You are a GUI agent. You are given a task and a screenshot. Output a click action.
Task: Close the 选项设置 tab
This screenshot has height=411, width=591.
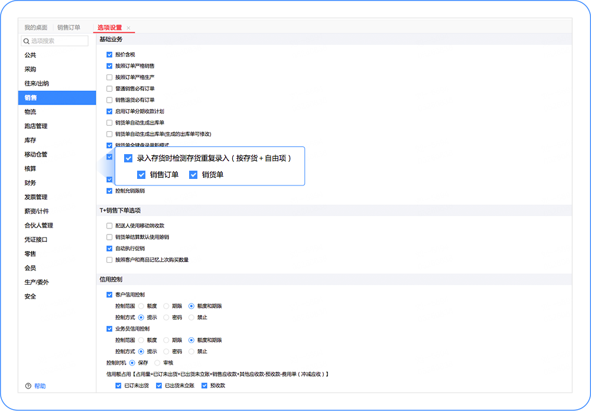coord(128,28)
